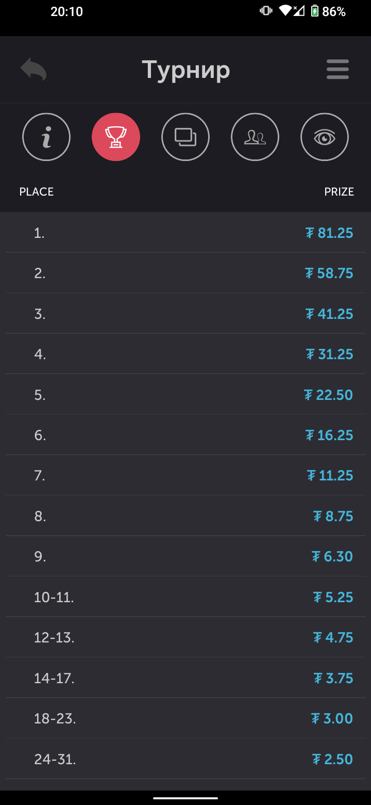The width and height of the screenshot is (371, 805).
Task: Tap the ₮ 41.25 prize amount
Action: point(329,314)
